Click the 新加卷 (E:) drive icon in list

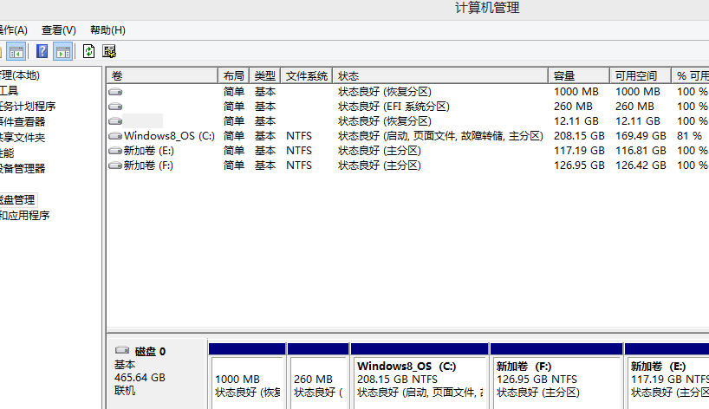coord(115,151)
